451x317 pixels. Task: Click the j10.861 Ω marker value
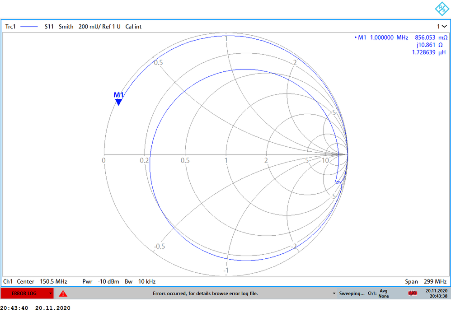coord(429,45)
